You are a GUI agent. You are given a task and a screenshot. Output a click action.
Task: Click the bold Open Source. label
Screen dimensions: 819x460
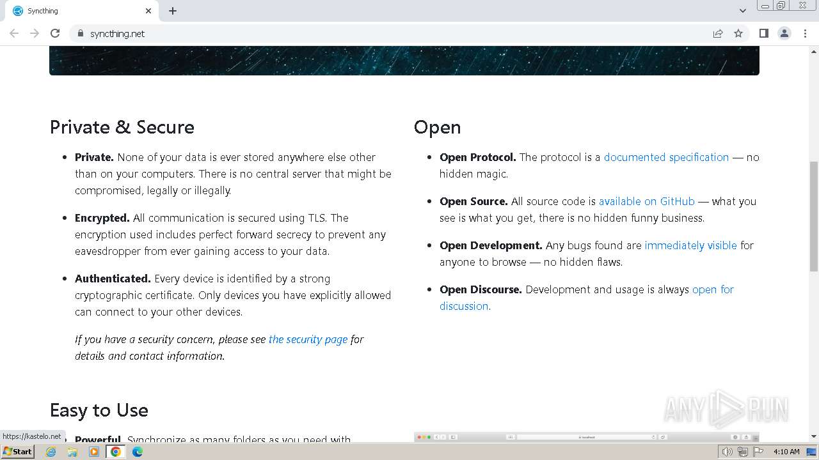point(473,201)
